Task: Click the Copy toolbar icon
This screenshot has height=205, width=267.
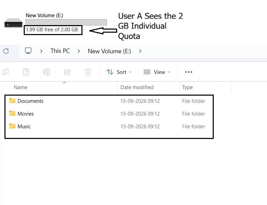Action: pos(5,72)
